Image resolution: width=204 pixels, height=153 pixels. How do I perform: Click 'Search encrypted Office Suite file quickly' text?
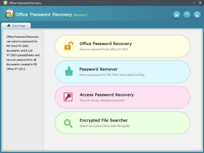click(x=105, y=126)
